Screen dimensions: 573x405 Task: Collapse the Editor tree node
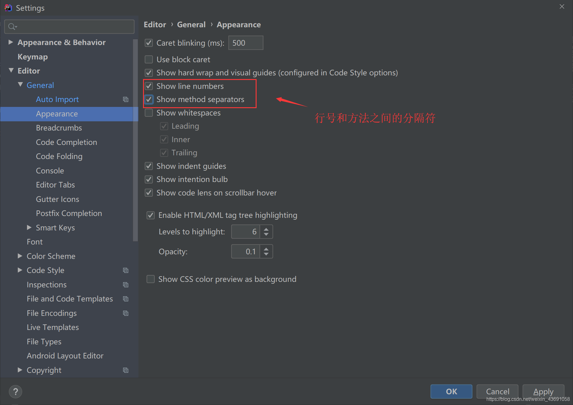point(11,70)
